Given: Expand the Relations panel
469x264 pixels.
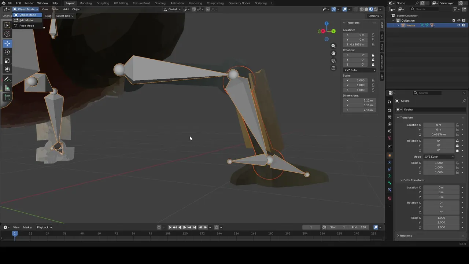Looking at the screenshot, I should (x=406, y=235).
